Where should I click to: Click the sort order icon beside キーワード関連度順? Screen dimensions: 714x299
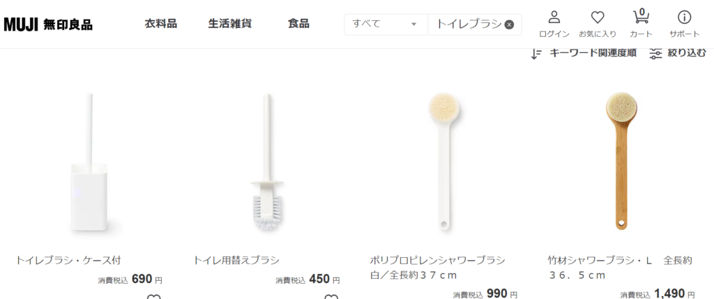tap(536, 54)
